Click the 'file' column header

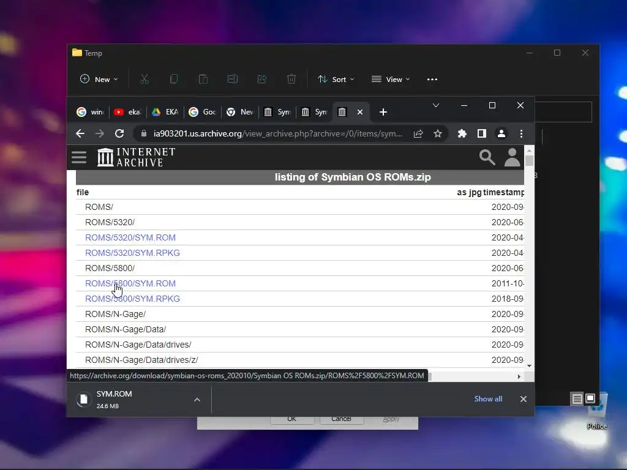coord(83,192)
